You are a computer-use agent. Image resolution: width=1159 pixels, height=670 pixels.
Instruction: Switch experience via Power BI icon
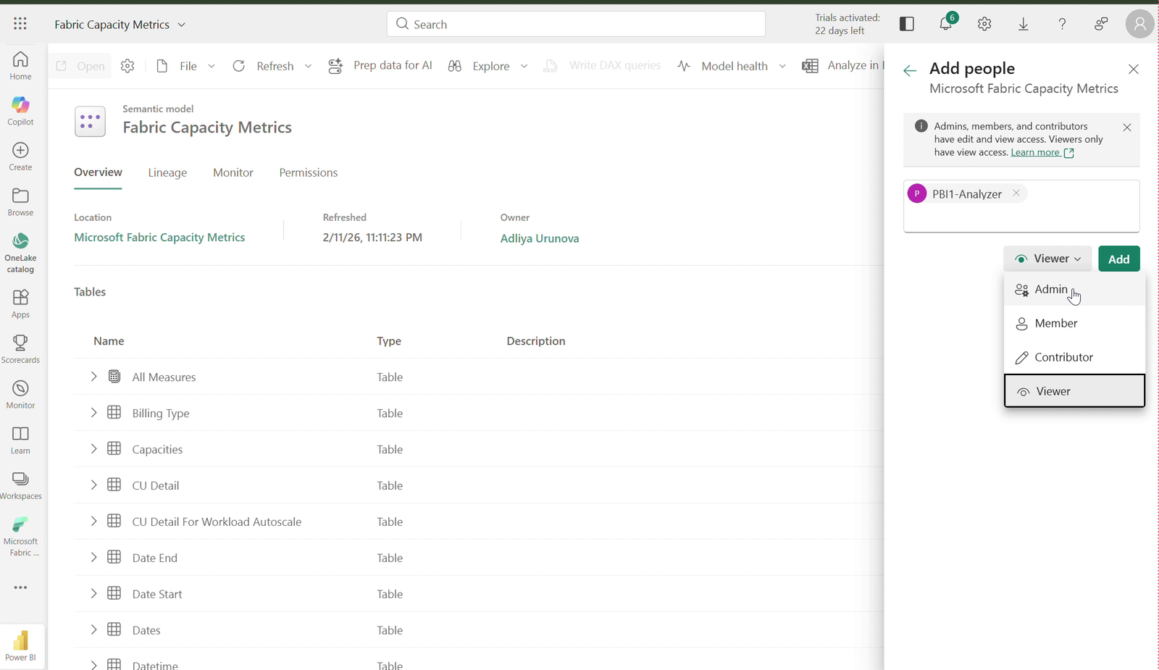[x=21, y=645]
